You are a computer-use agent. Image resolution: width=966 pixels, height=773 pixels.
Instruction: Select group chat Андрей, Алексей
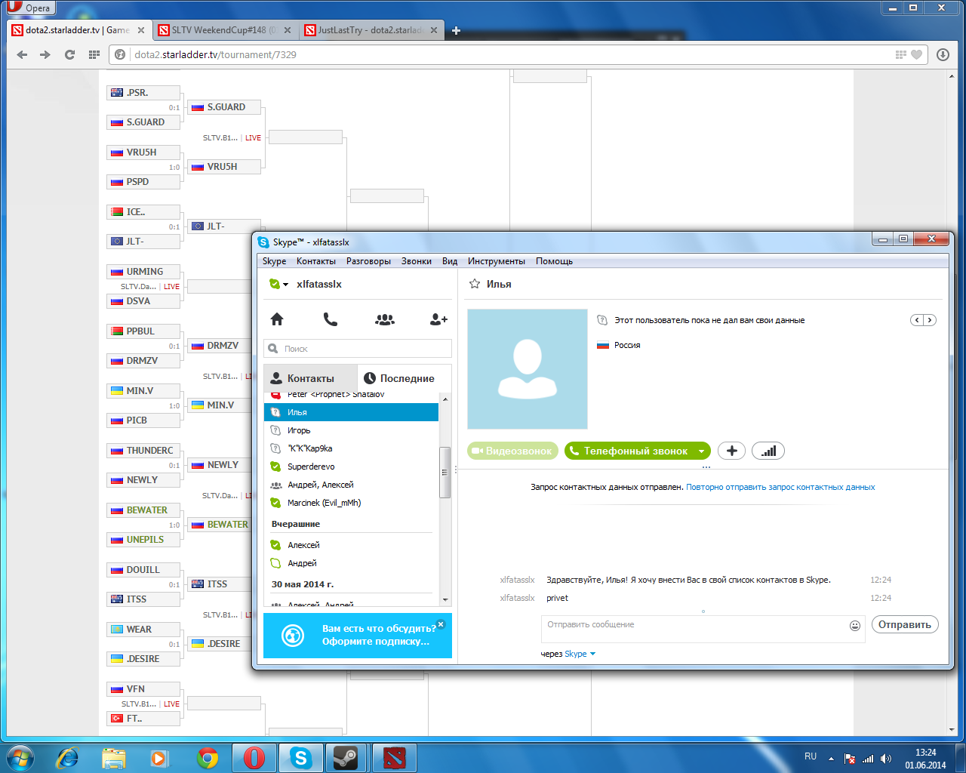coord(351,485)
